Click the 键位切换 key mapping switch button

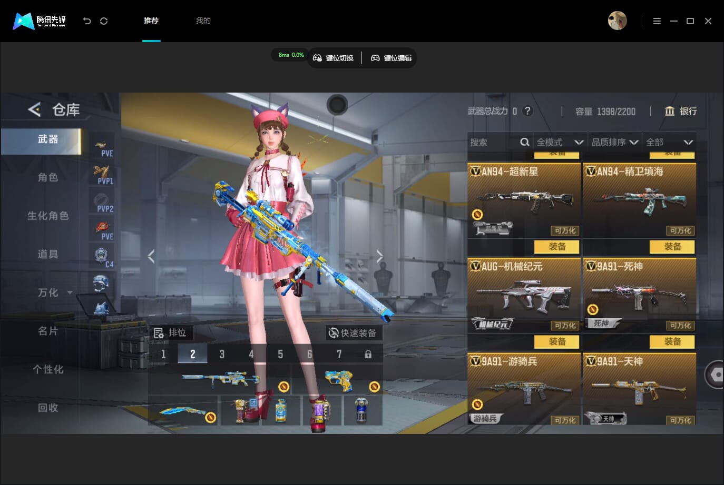[x=334, y=58]
